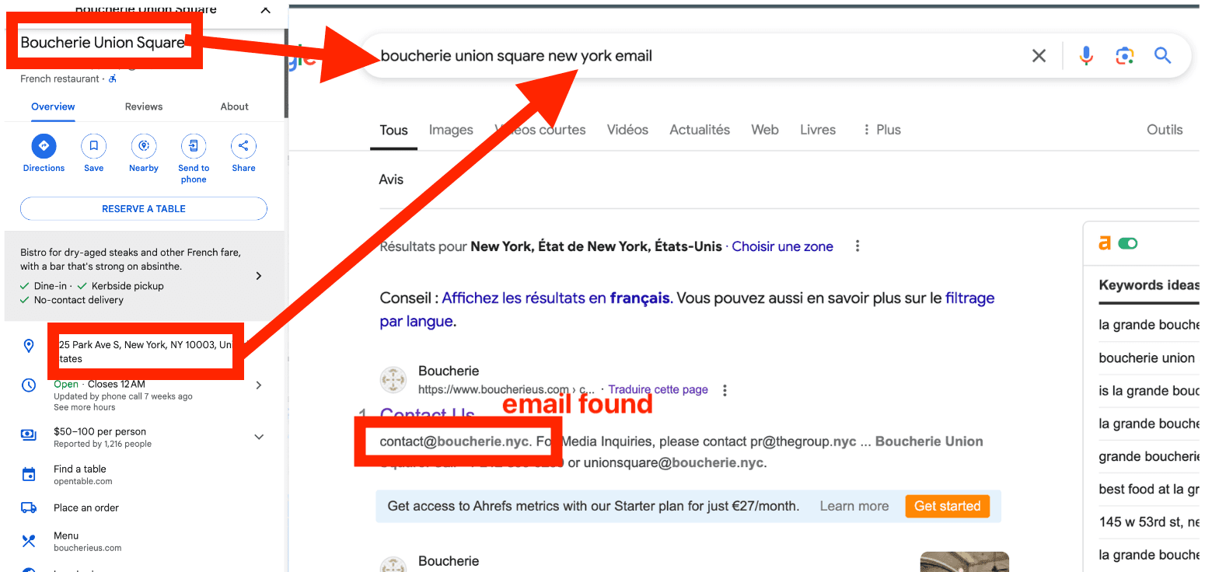Click the calendar Find a table icon
The image size is (1205, 572).
pyautogui.click(x=29, y=474)
